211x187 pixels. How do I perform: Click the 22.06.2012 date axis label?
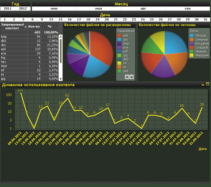tap(62, 138)
